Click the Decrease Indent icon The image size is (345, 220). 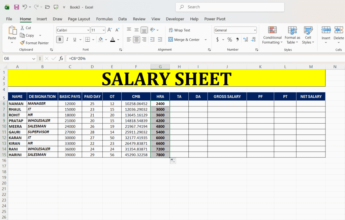coord(152,40)
